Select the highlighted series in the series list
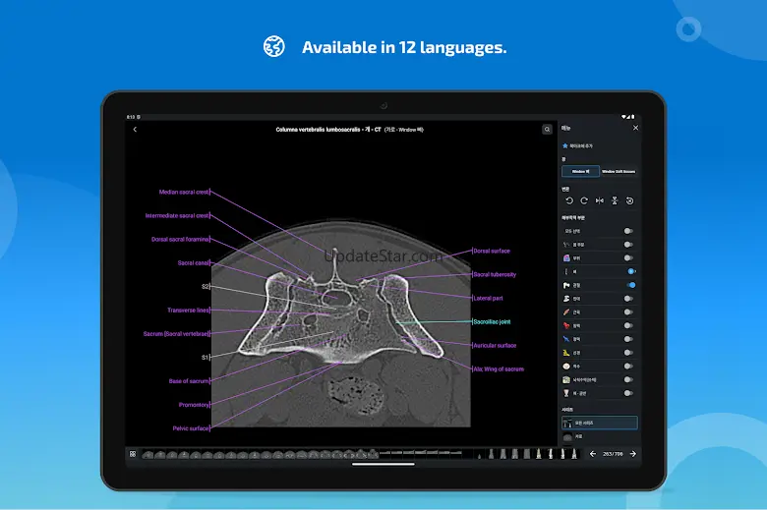This screenshot has height=510, width=767. click(599, 423)
